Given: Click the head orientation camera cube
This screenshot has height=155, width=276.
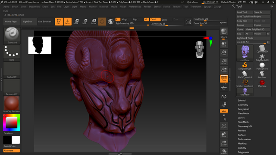Looking at the screenshot, I should 200,50.
